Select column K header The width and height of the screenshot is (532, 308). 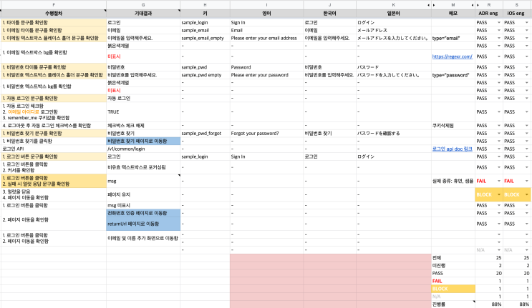(394, 5)
